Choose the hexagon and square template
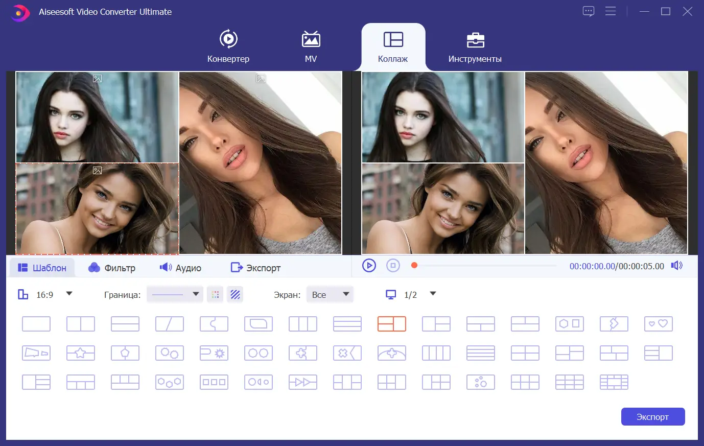704x446 pixels. pos(570,324)
